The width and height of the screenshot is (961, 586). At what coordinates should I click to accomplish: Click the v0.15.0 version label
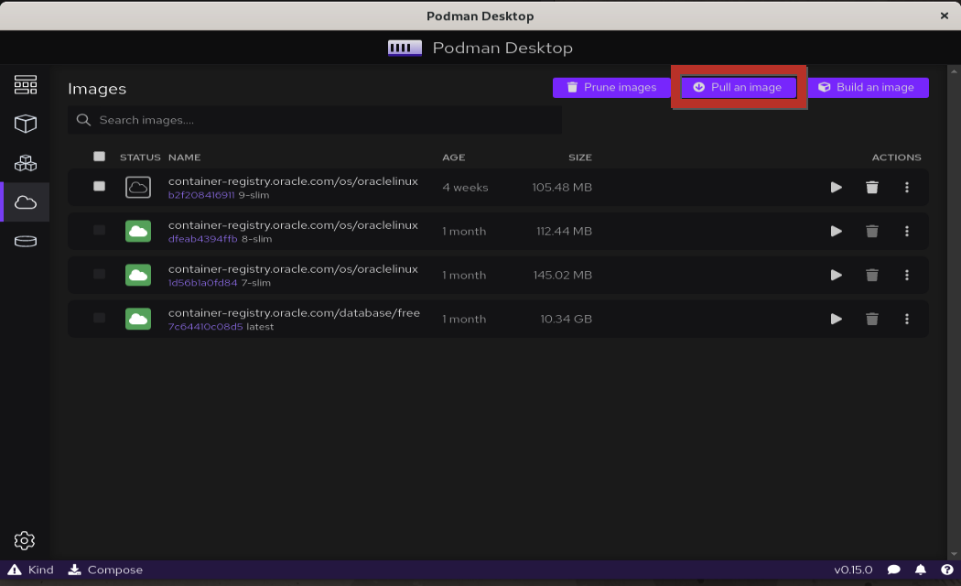coord(853,570)
